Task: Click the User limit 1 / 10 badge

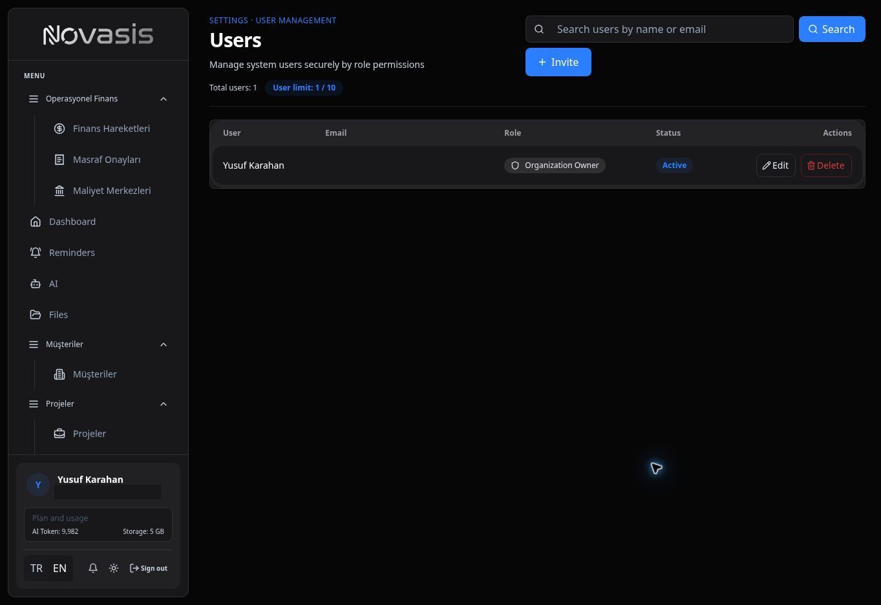Action: 304,88
